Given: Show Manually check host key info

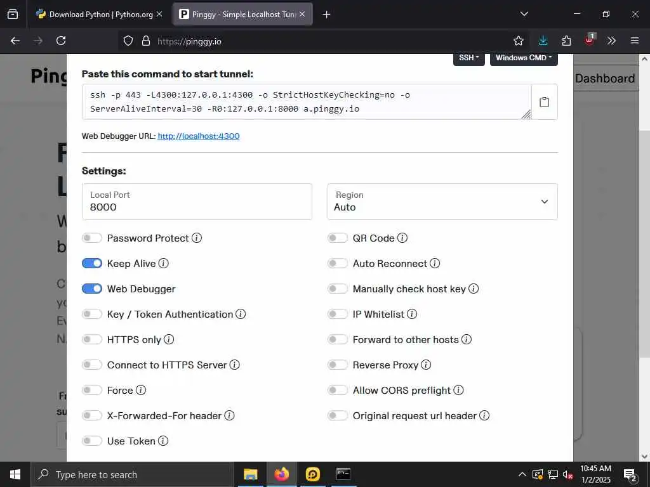Looking at the screenshot, I should 474,289.
